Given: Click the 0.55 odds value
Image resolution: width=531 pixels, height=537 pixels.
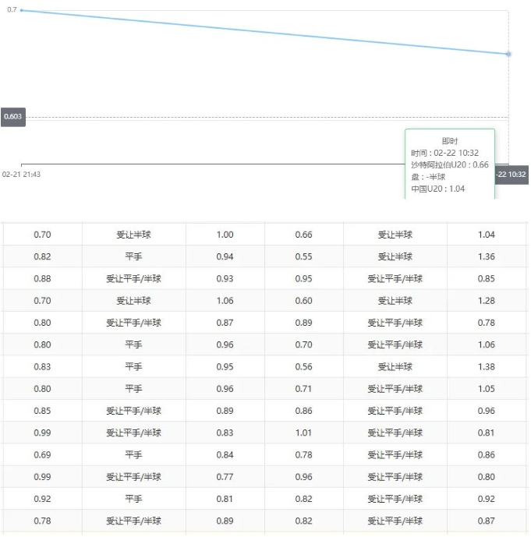Looking at the screenshot, I should pos(304,256).
